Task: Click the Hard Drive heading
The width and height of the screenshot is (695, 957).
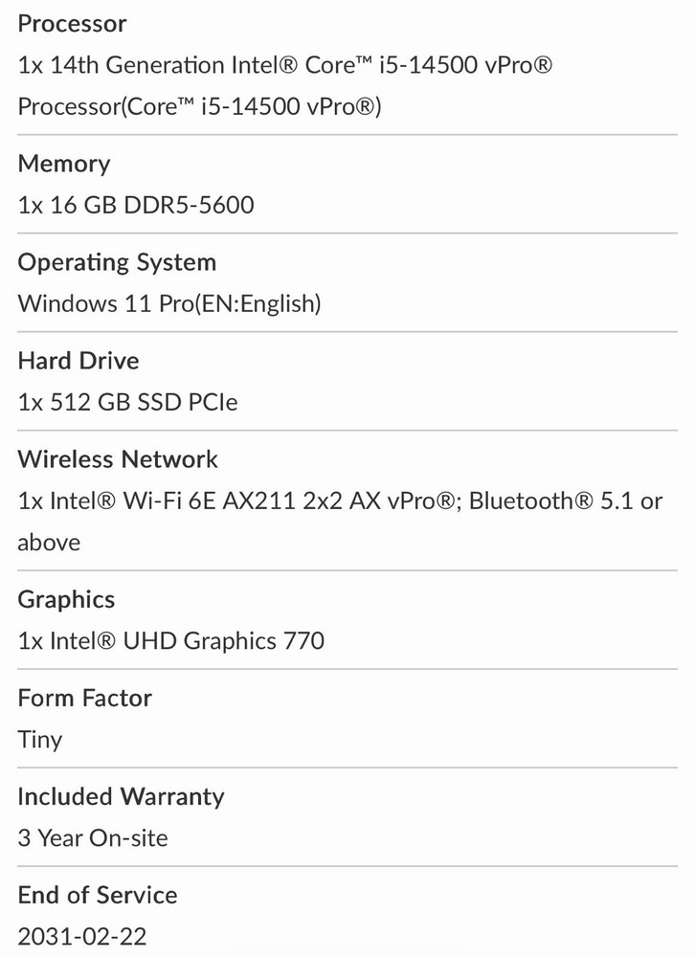Action: click(78, 361)
